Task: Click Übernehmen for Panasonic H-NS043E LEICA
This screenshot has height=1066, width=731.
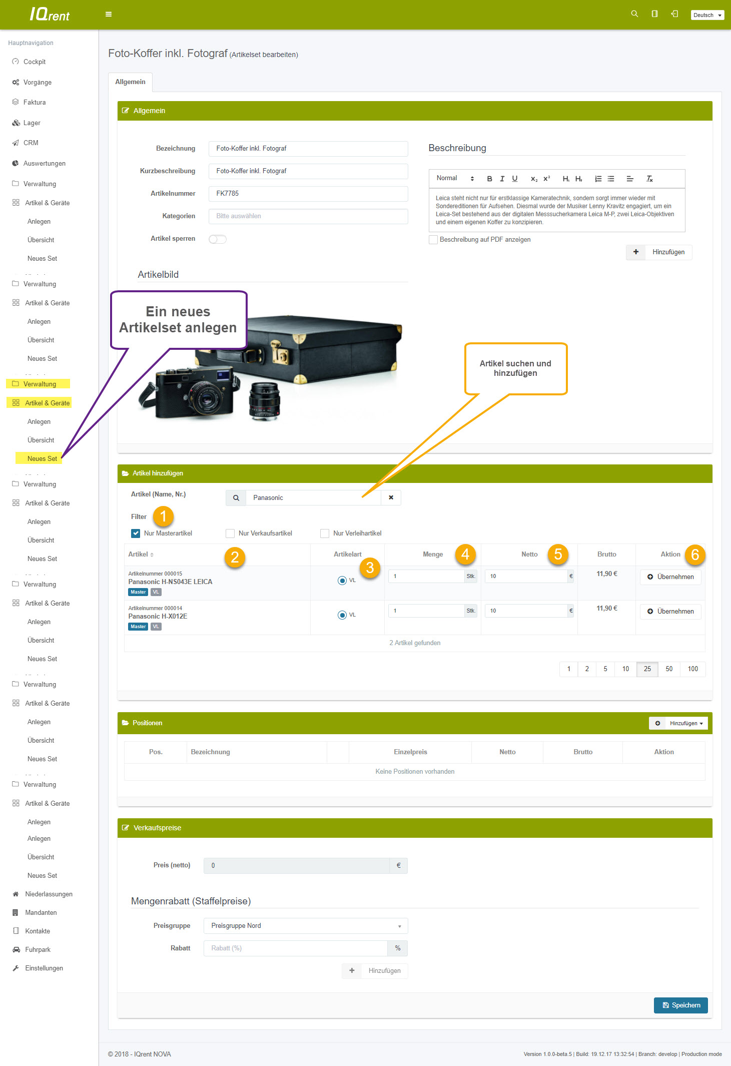Action: (670, 577)
